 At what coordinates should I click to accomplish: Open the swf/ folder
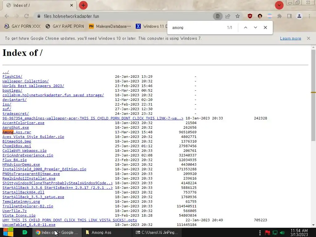(7, 109)
